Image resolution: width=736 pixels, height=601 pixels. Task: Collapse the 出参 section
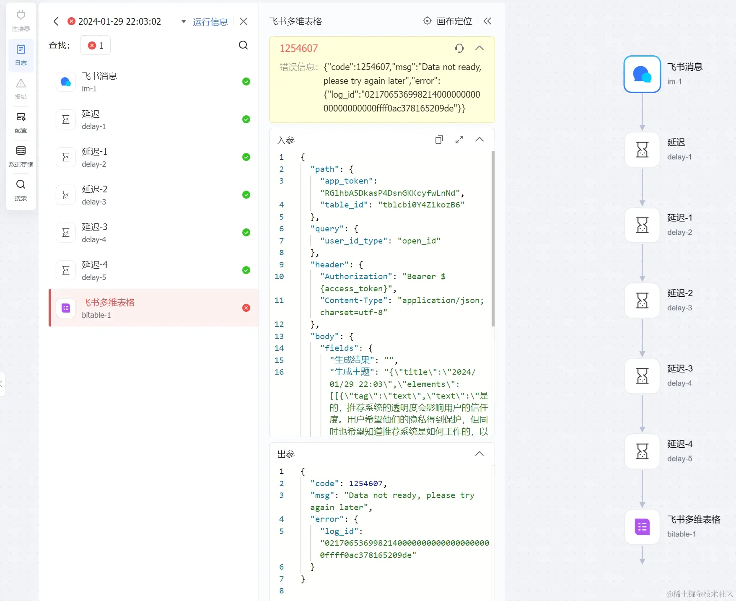click(x=479, y=454)
